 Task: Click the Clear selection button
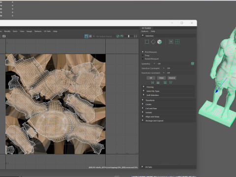(161, 78)
